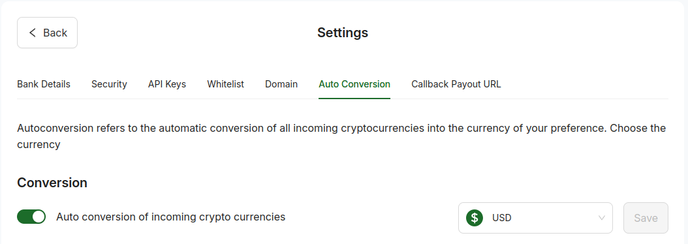Show the Domain tab
The height and width of the screenshot is (244, 688).
coord(281,84)
